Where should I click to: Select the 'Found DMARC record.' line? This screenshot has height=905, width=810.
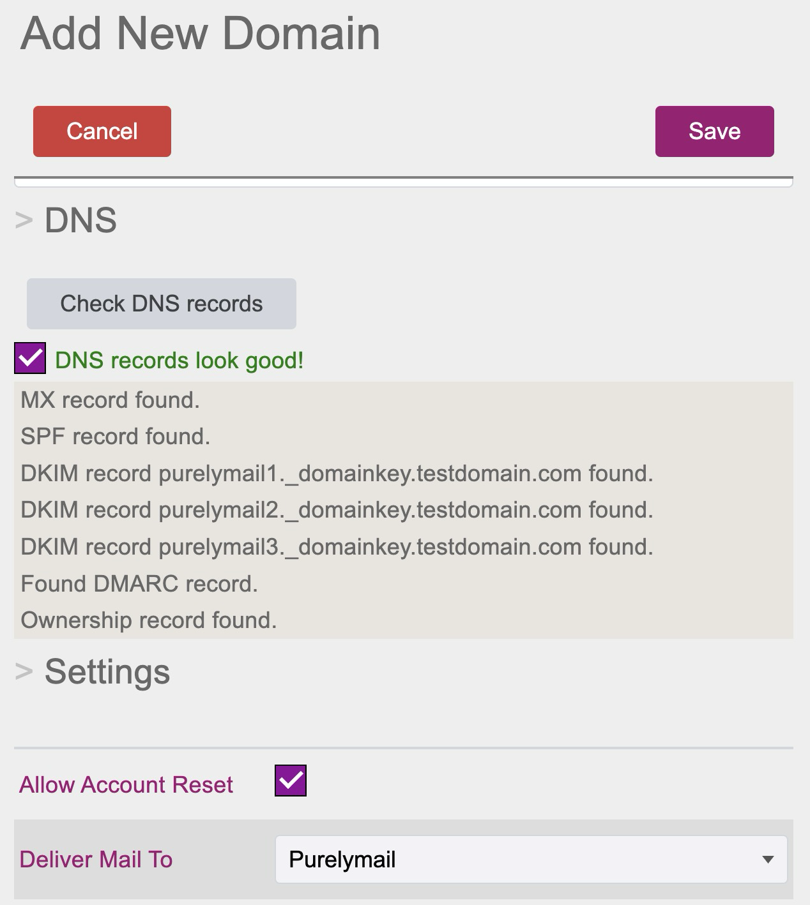point(139,584)
